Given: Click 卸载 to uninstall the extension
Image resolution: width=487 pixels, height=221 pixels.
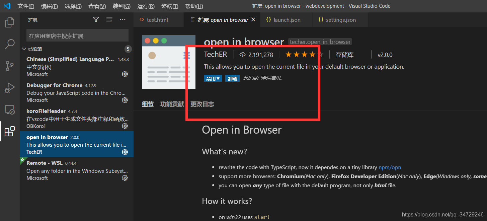Looking at the screenshot, I should coord(232,78).
